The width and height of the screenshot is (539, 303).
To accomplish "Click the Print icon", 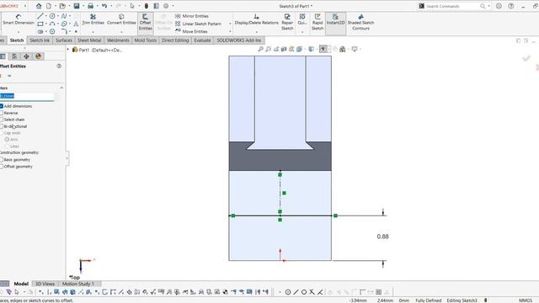I will [90, 6].
